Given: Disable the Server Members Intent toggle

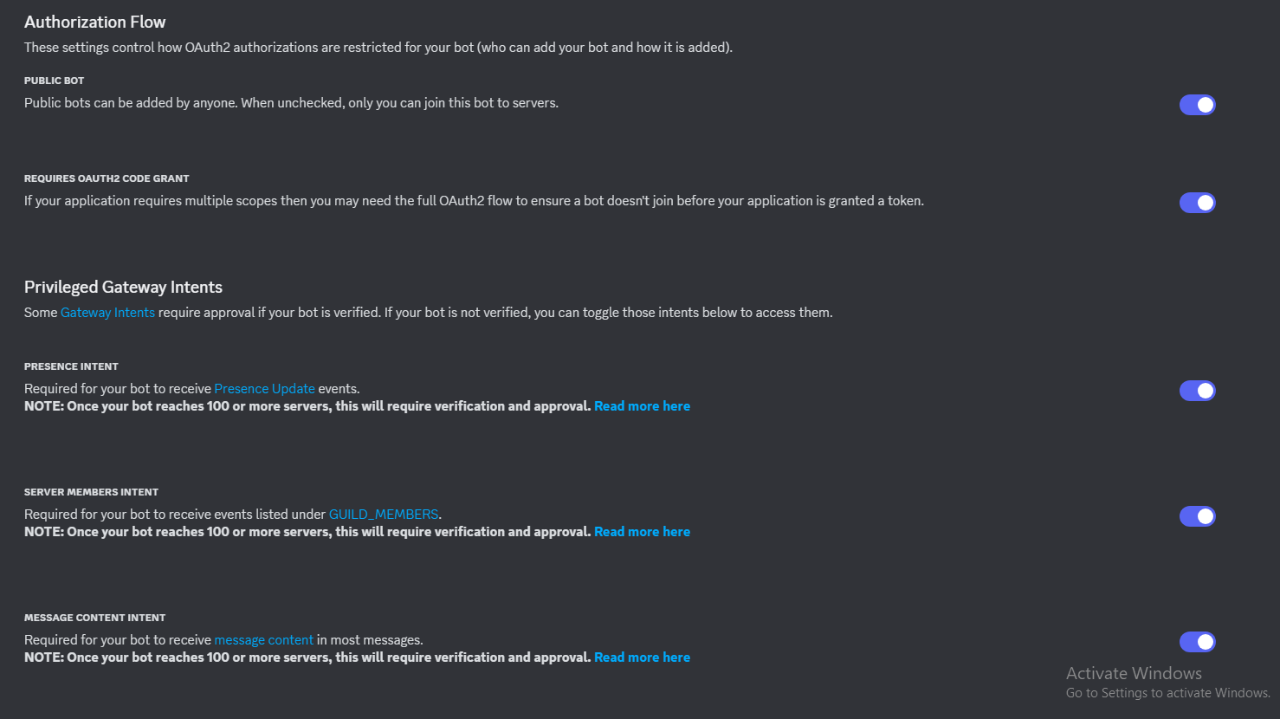Looking at the screenshot, I should [1197, 516].
